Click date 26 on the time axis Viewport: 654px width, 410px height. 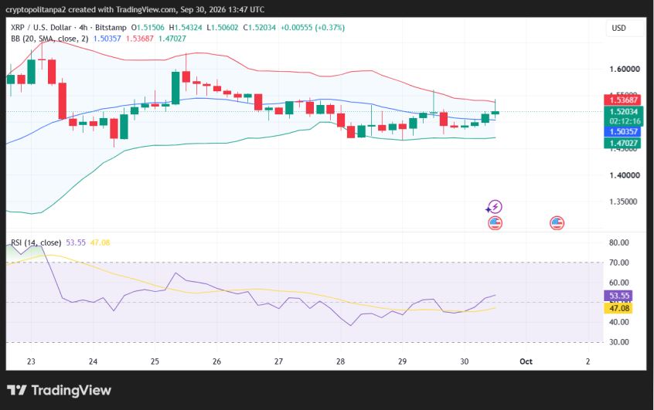tap(216, 361)
